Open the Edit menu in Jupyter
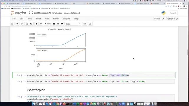The width and height of the screenshot is (189, 106). [22, 19]
